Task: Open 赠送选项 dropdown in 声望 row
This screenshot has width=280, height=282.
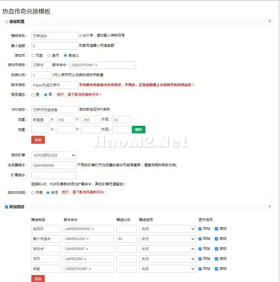Action: (x=167, y=269)
